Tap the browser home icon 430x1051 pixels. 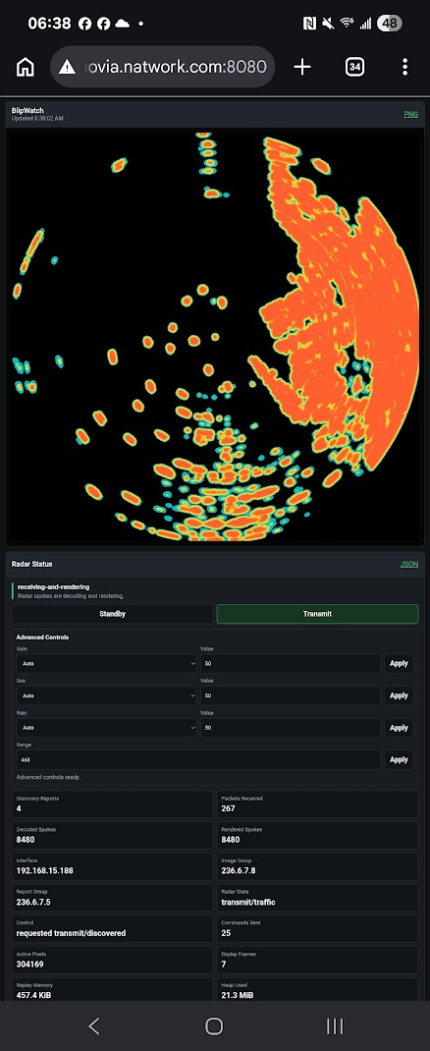coord(26,67)
